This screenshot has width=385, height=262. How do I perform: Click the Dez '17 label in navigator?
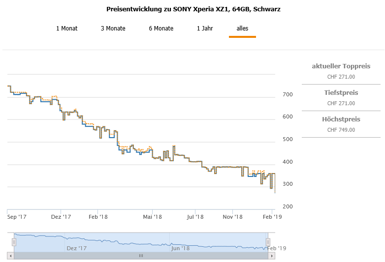click(76, 248)
